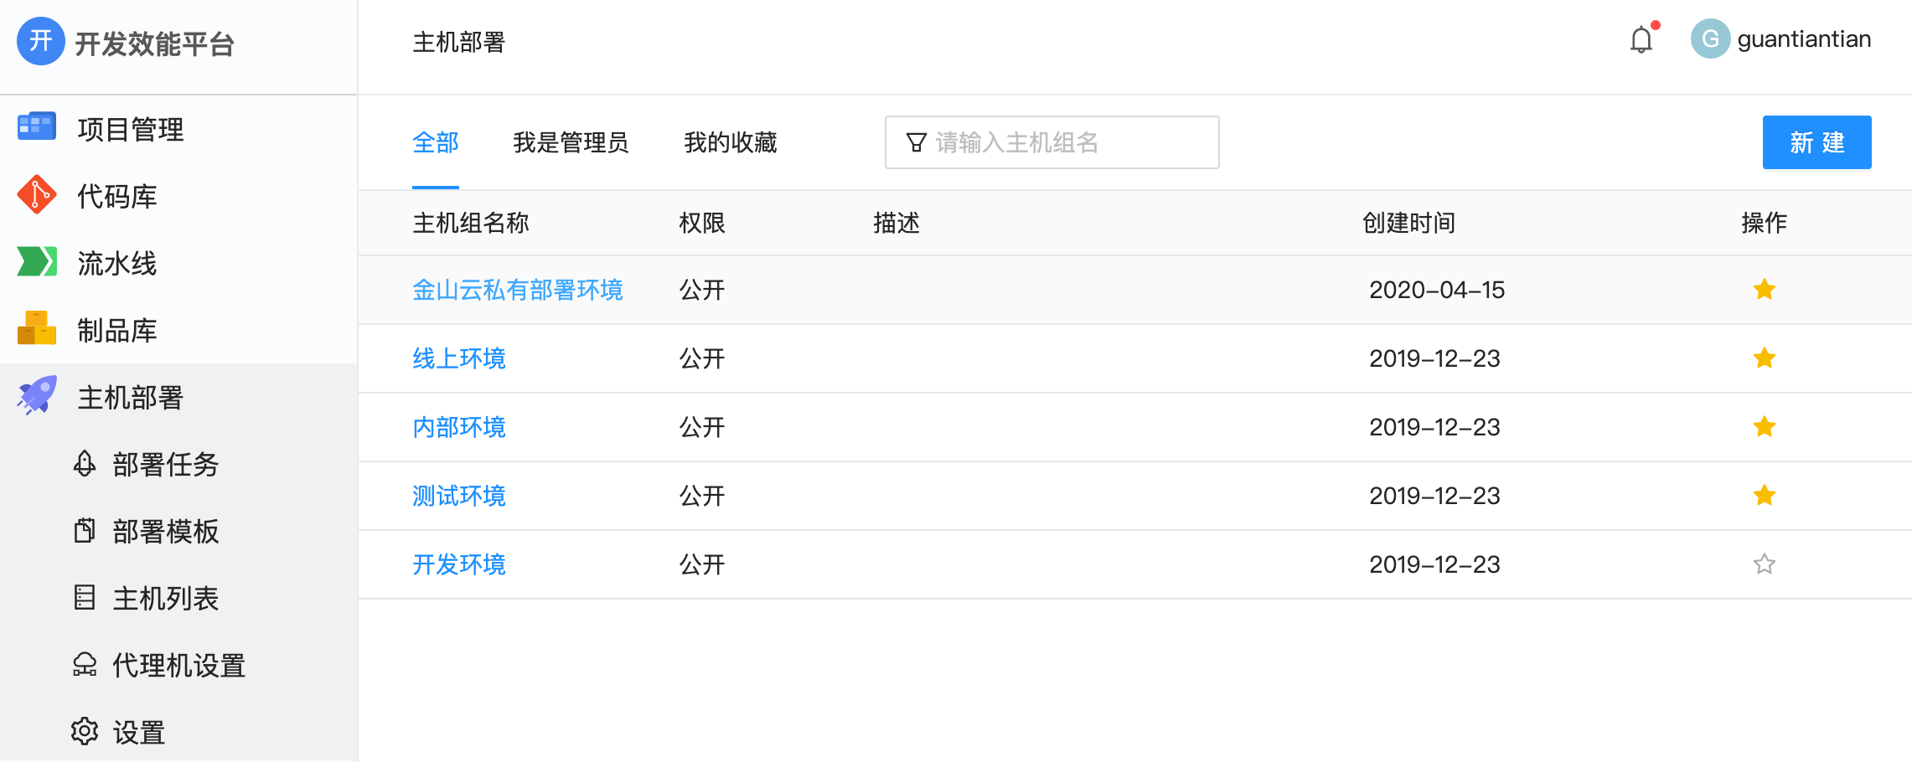1912x762 pixels.
Task: Click the 代理机设置 agent icon
Action: [x=84, y=665]
